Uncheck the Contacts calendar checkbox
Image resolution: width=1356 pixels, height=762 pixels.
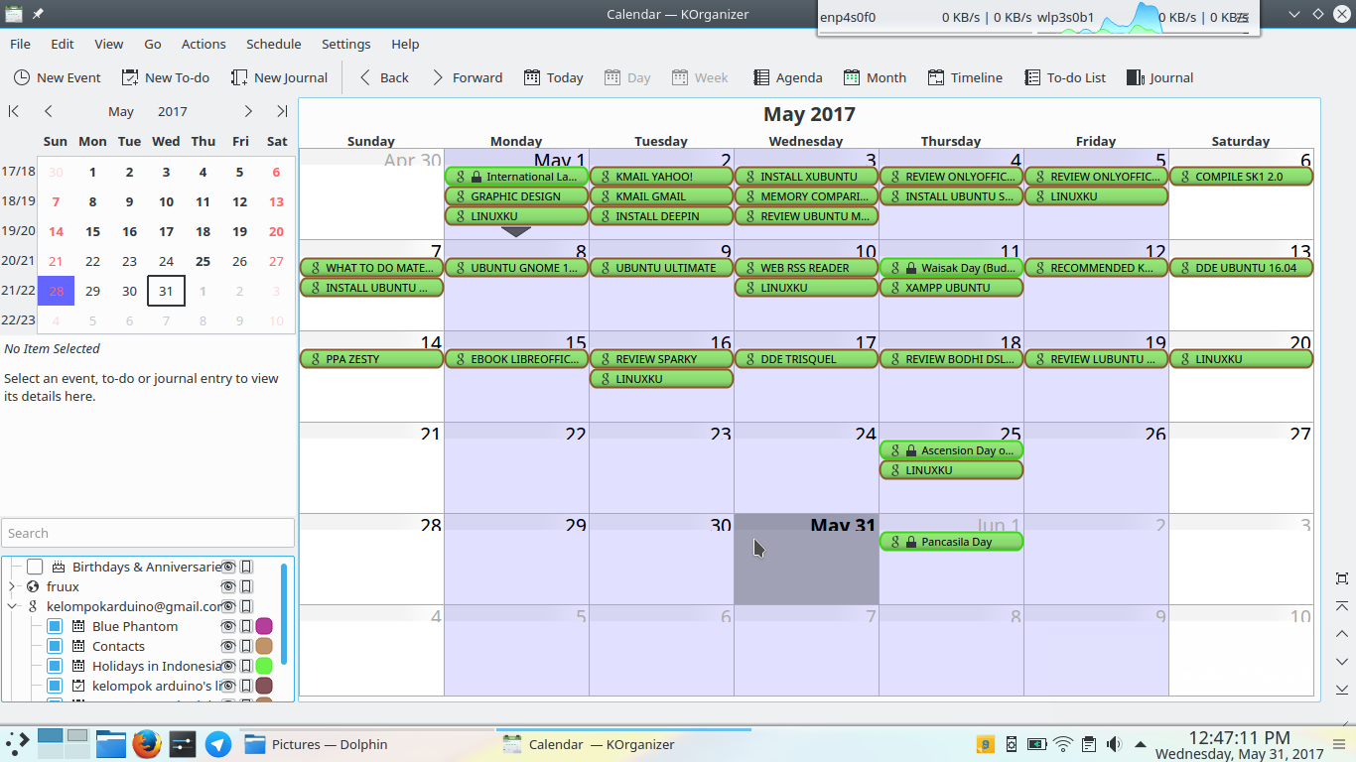(x=55, y=646)
